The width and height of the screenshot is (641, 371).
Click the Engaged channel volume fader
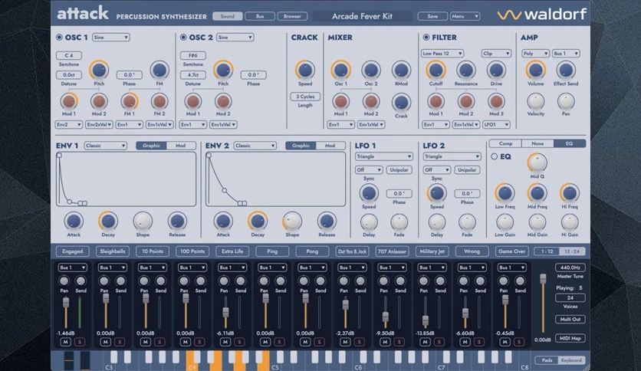(65, 303)
